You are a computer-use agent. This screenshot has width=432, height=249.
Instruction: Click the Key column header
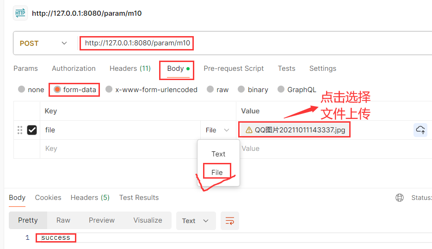[x=51, y=111]
